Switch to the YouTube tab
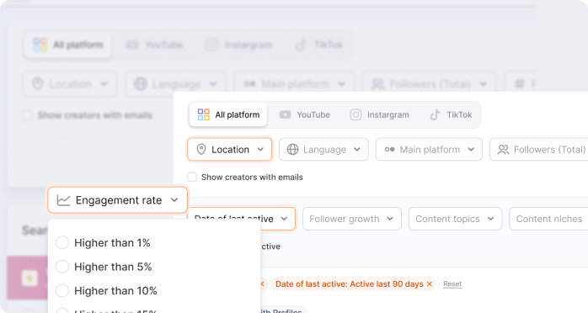 tap(305, 114)
